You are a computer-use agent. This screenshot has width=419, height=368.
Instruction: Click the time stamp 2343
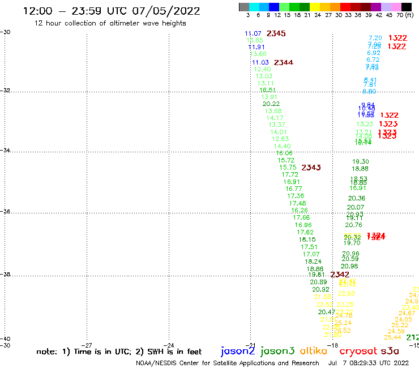tap(311, 167)
